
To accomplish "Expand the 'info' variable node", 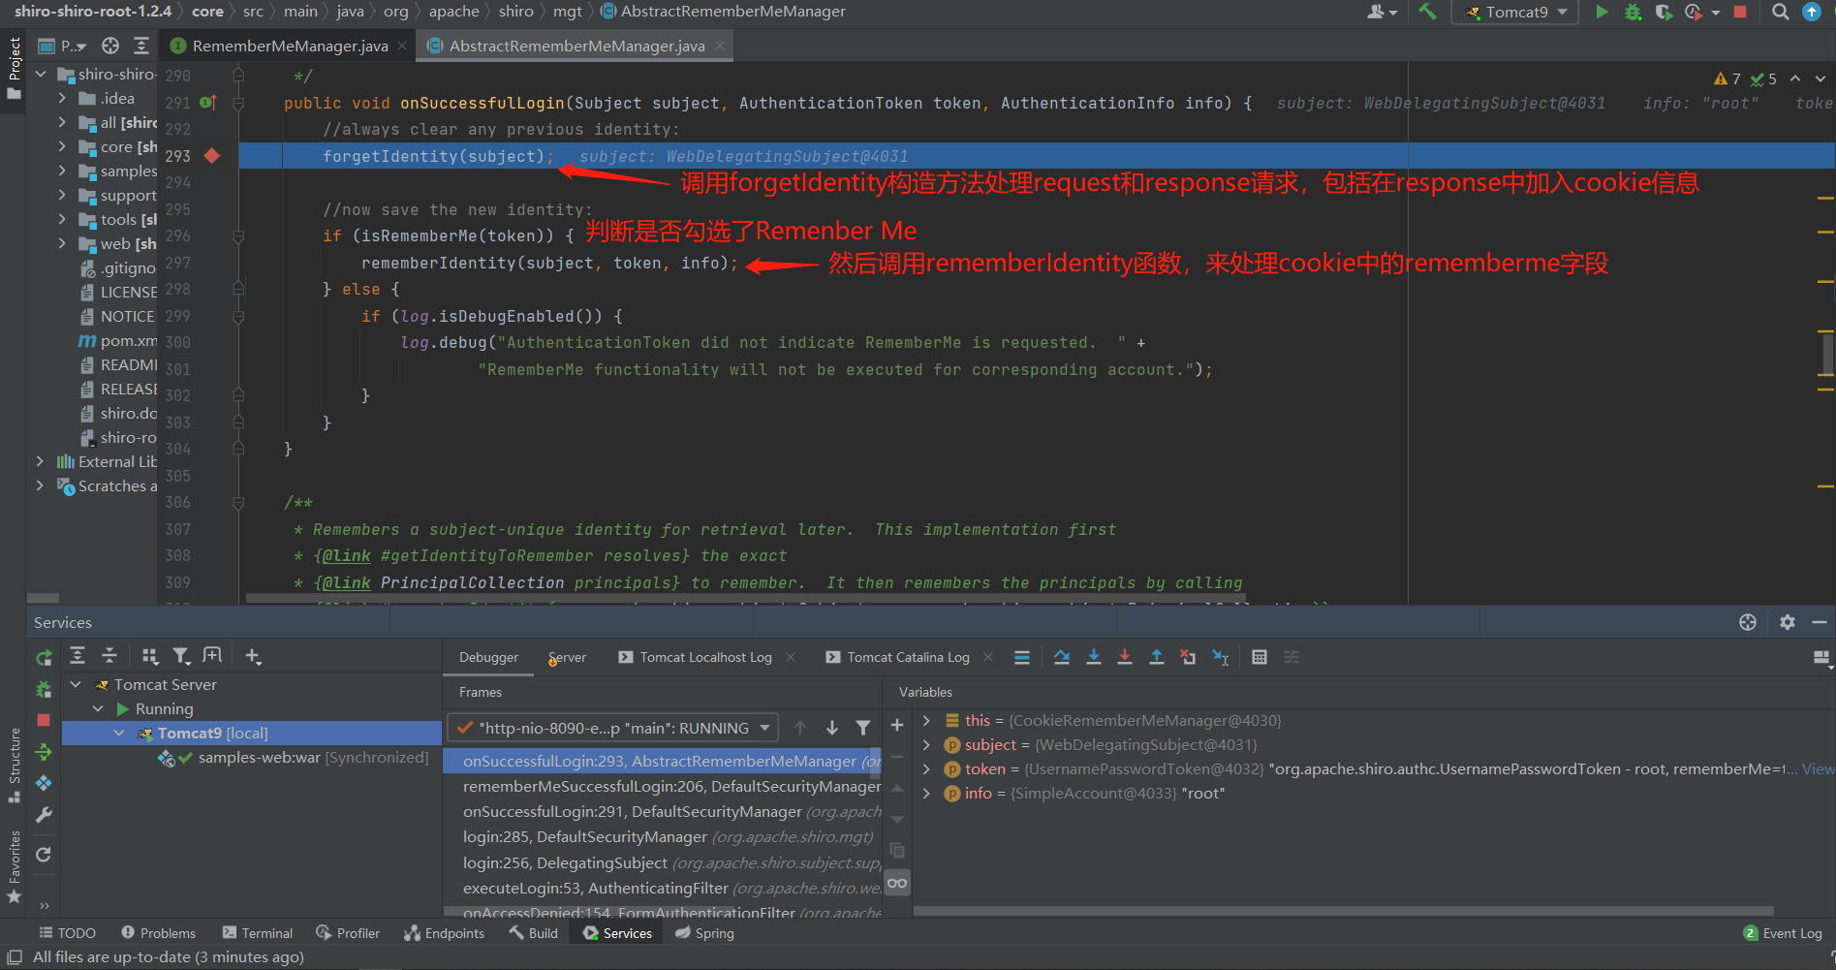I will tap(926, 793).
